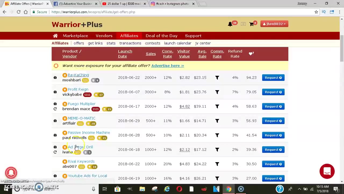Switch to the YouTube 25 dollar 1 up tab

124,4
